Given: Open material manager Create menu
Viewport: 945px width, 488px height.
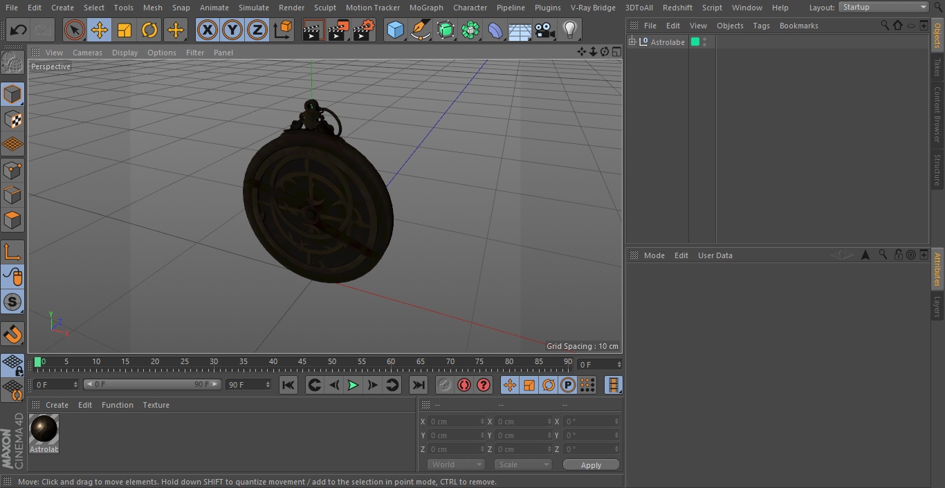Looking at the screenshot, I should click(57, 405).
